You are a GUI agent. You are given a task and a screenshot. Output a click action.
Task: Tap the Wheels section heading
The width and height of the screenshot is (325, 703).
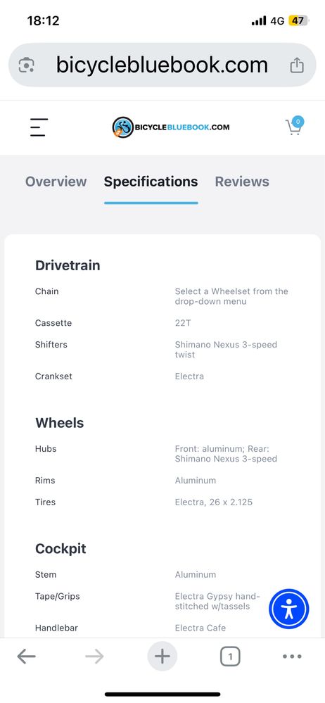point(60,423)
